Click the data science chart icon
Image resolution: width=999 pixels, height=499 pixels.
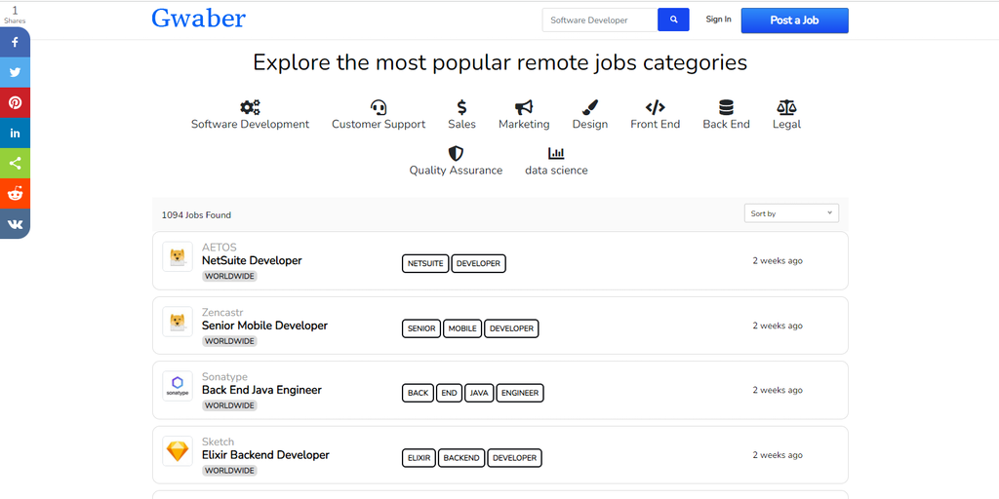coord(556,153)
